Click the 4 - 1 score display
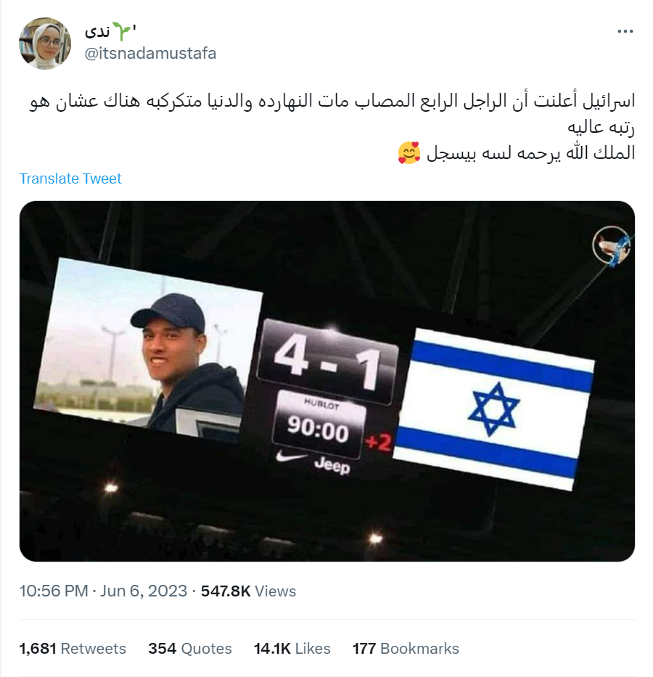This screenshot has height=677, width=653. (x=326, y=362)
